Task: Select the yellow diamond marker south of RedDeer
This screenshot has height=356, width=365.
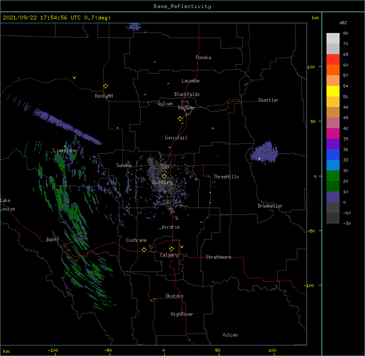Action: point(180,118)
